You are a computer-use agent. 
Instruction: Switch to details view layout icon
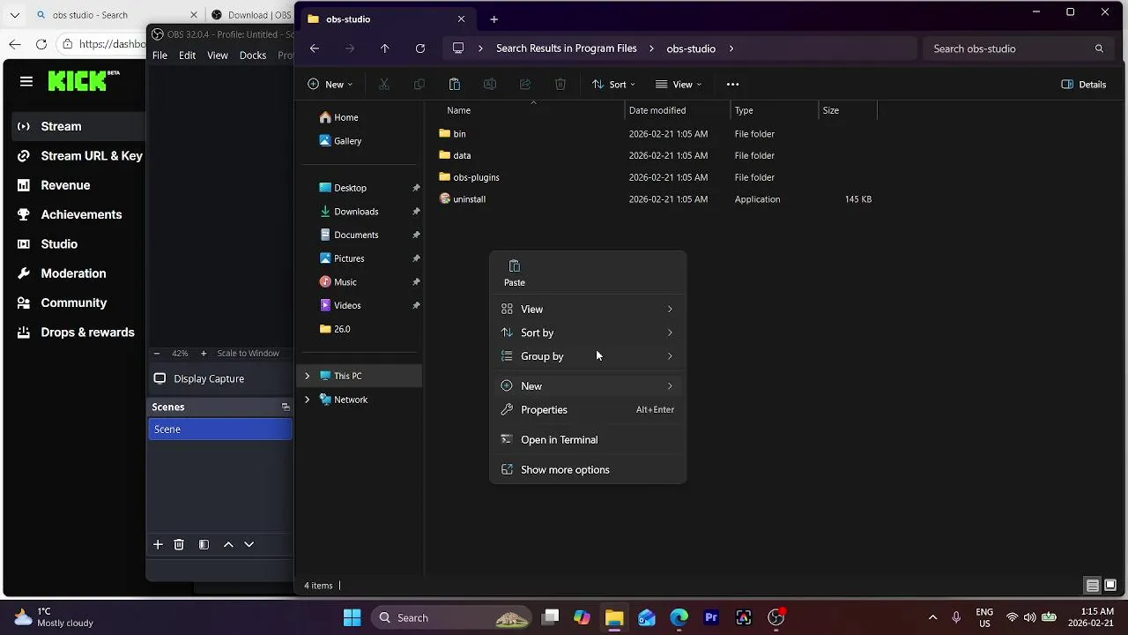pyautogui.click(x=1092, y=586)
